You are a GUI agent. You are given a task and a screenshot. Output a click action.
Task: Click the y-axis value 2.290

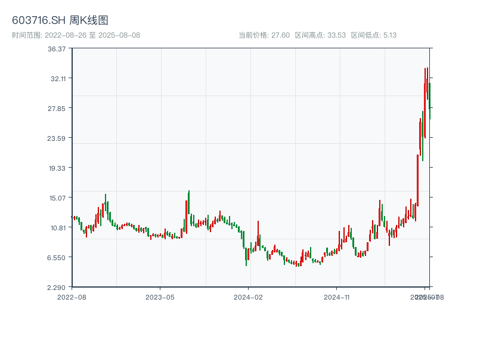tap(56, 288)
